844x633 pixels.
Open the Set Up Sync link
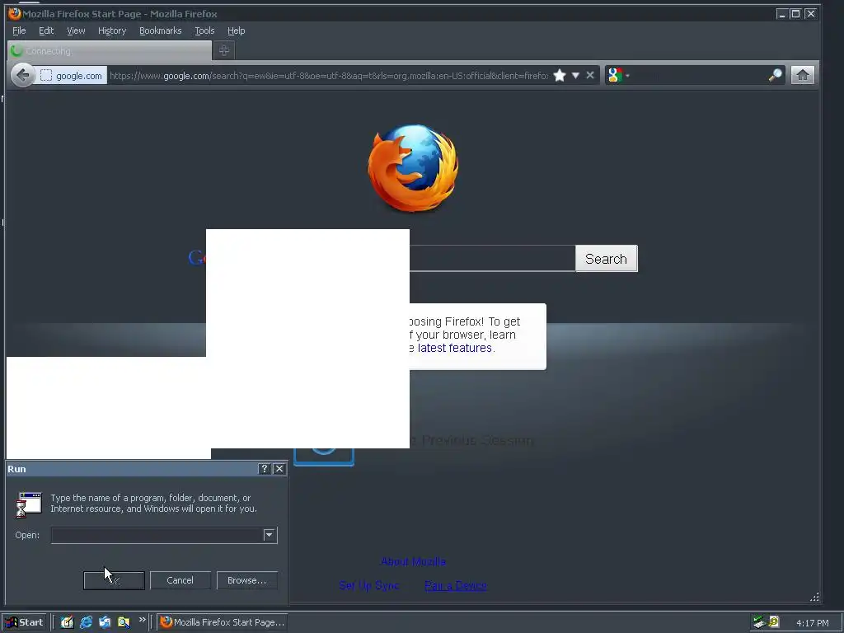click(x=369, y=586)
